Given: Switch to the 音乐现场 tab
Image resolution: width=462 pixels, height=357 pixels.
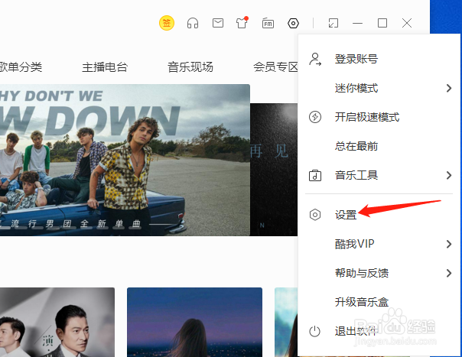Looking at the screenshot, I should [x=190, y=67].
